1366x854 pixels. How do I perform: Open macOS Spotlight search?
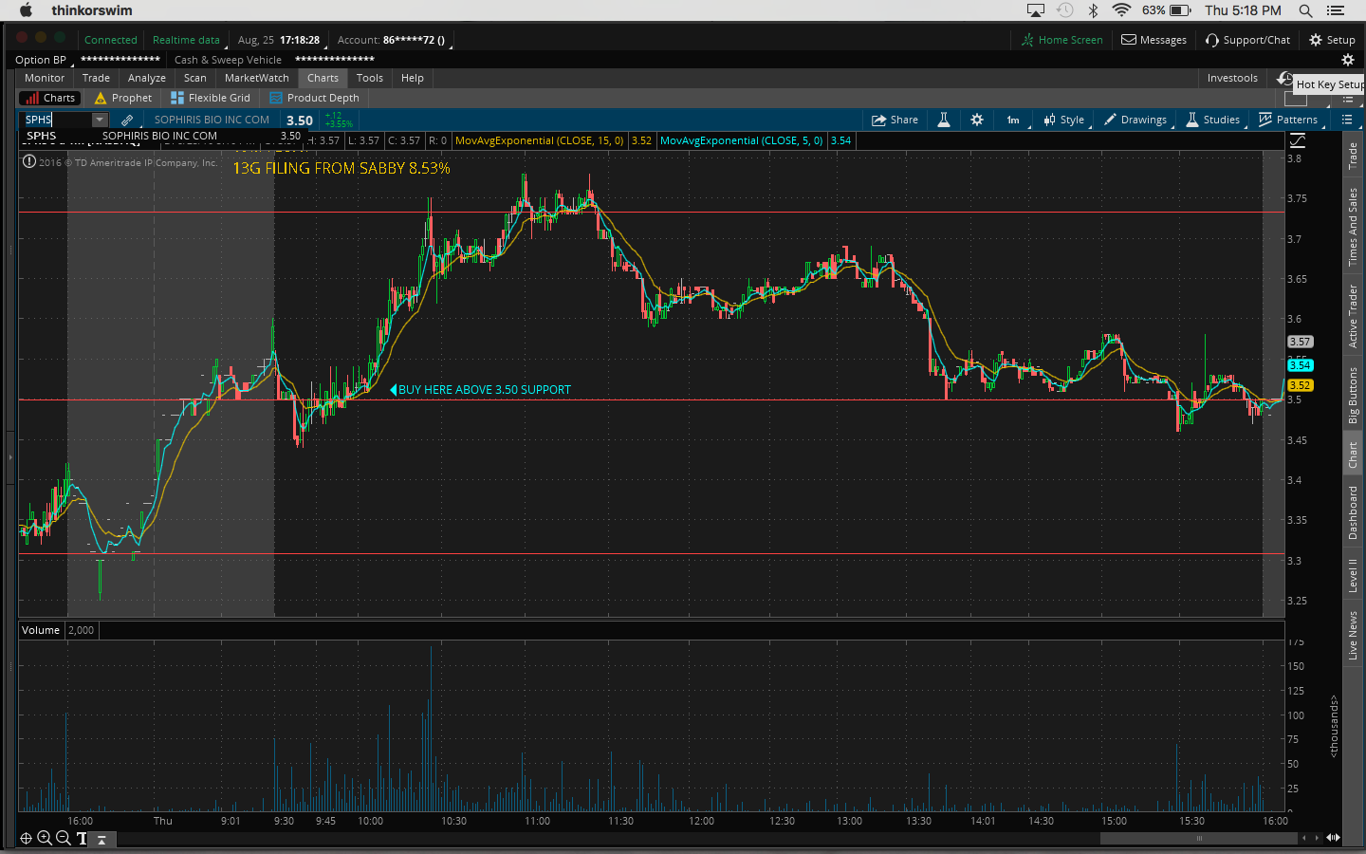pyautogui.click(x=1305, y=10)
